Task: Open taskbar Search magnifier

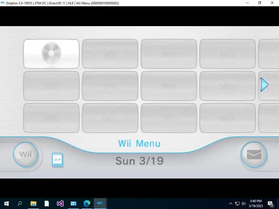Action: 20,203
